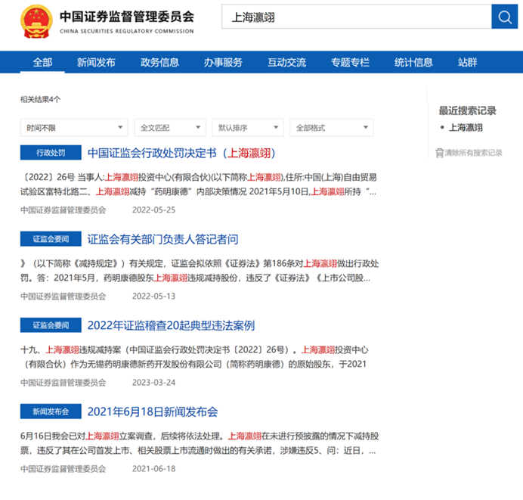Image resolution: width=523 pixels, height=500 pixels.
Task: Click the snippet starting 〔2022〕26号 当事人
Action: 199,185
